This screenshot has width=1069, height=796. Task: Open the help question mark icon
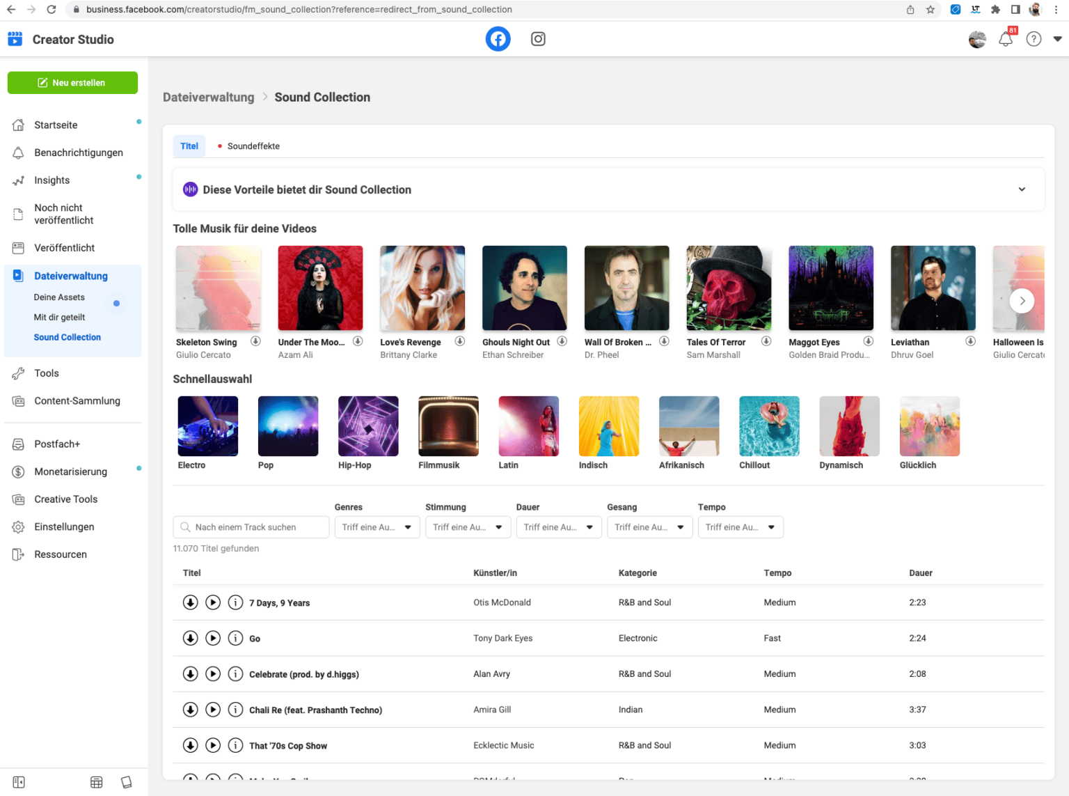[1034, 40]
